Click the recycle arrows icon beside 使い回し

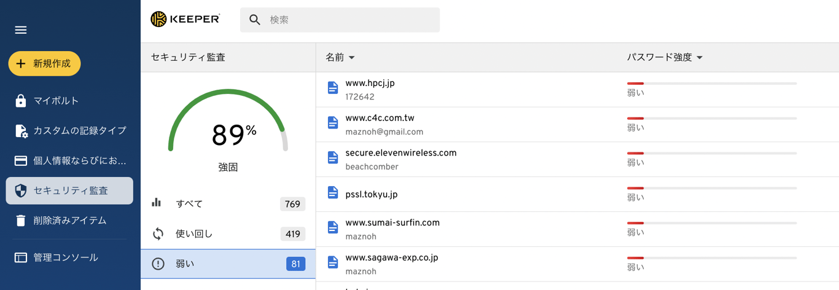(158, 234)
